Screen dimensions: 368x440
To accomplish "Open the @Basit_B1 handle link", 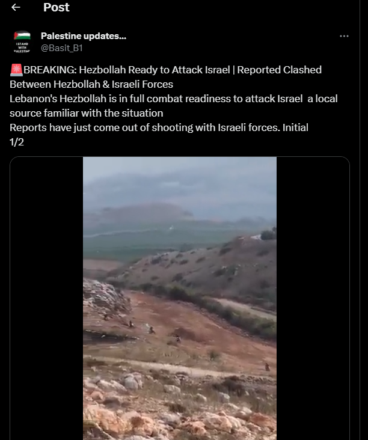I will [62, 48].
